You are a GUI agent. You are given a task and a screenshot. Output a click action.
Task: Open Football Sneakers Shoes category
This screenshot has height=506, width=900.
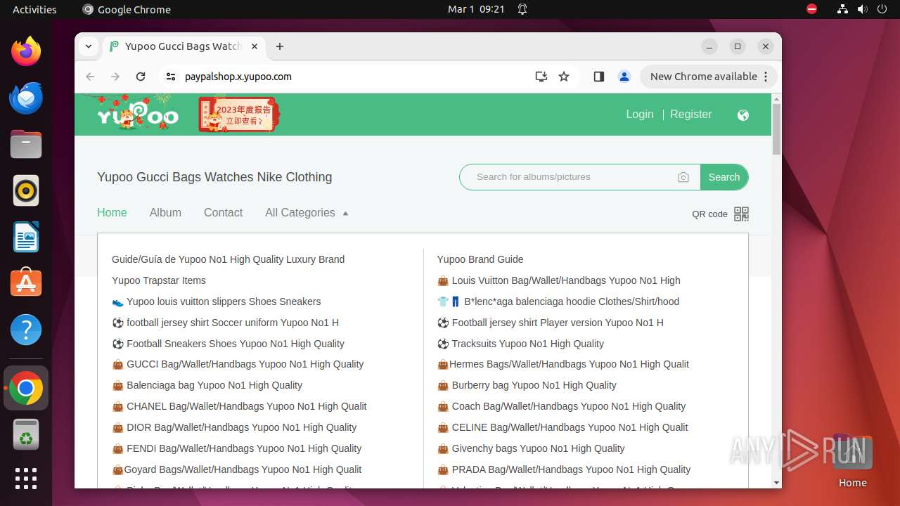point(228,344)
